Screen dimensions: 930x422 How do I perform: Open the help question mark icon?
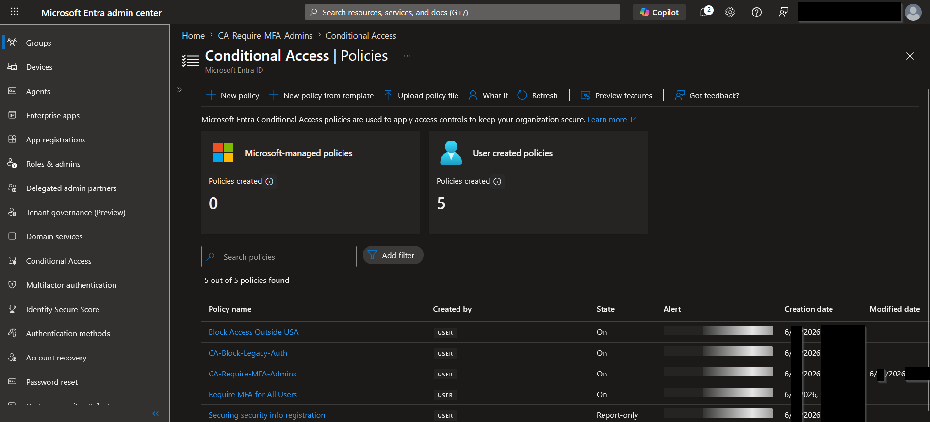tap(757, 12)
